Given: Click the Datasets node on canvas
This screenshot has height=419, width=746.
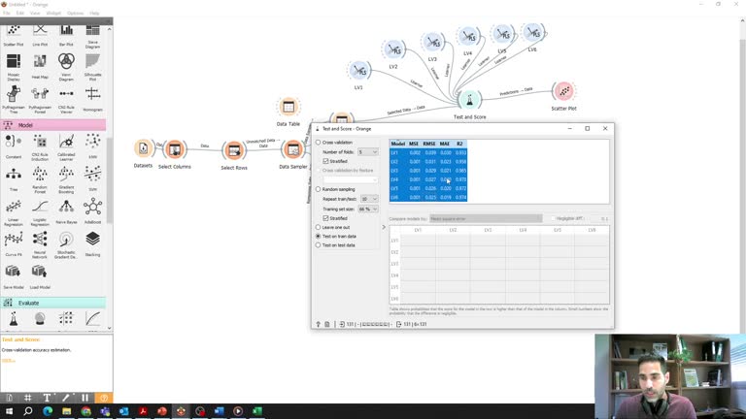Looking at the screenshot, I should click(143, 148).
